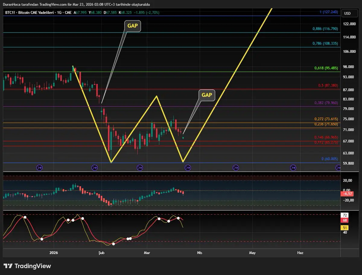Viewport: 362px width, 275px height.
Task: Click the 1G interval in chart title
Action: tap(59, 12)
